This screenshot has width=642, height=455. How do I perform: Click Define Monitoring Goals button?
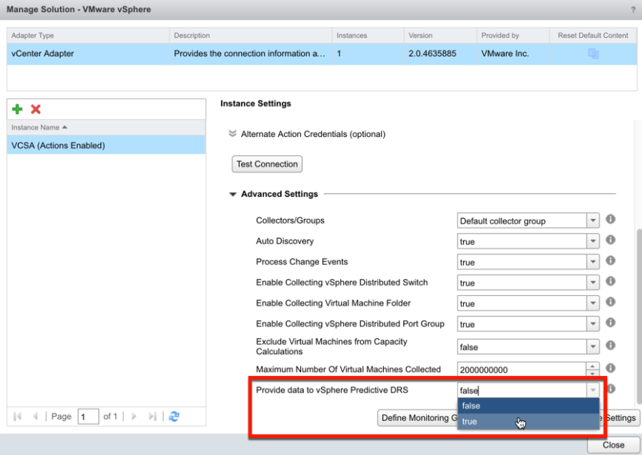(x=417, y=418)
